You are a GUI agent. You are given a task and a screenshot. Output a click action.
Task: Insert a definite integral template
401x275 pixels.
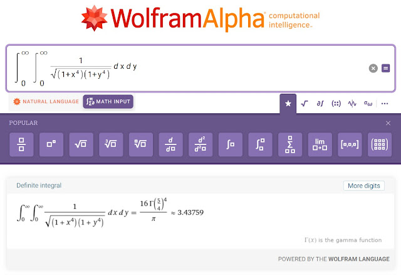pyautogui.click(x=261, y=144)
